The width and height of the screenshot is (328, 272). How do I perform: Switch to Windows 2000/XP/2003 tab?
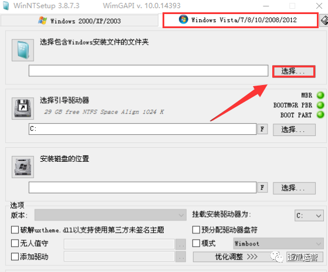(x=79, y=21)
